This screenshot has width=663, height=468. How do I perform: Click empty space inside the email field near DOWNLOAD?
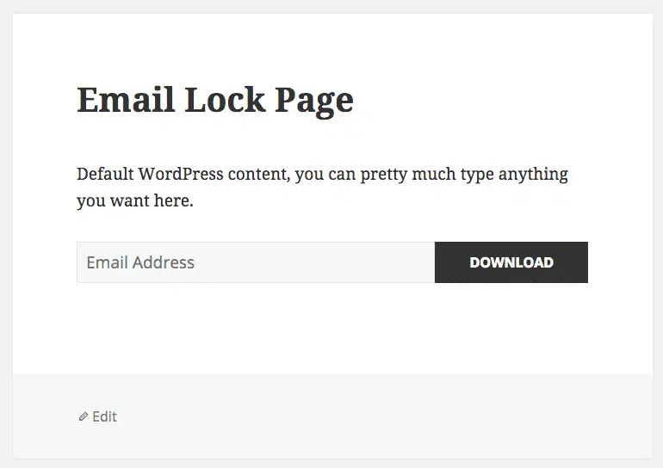359,262
